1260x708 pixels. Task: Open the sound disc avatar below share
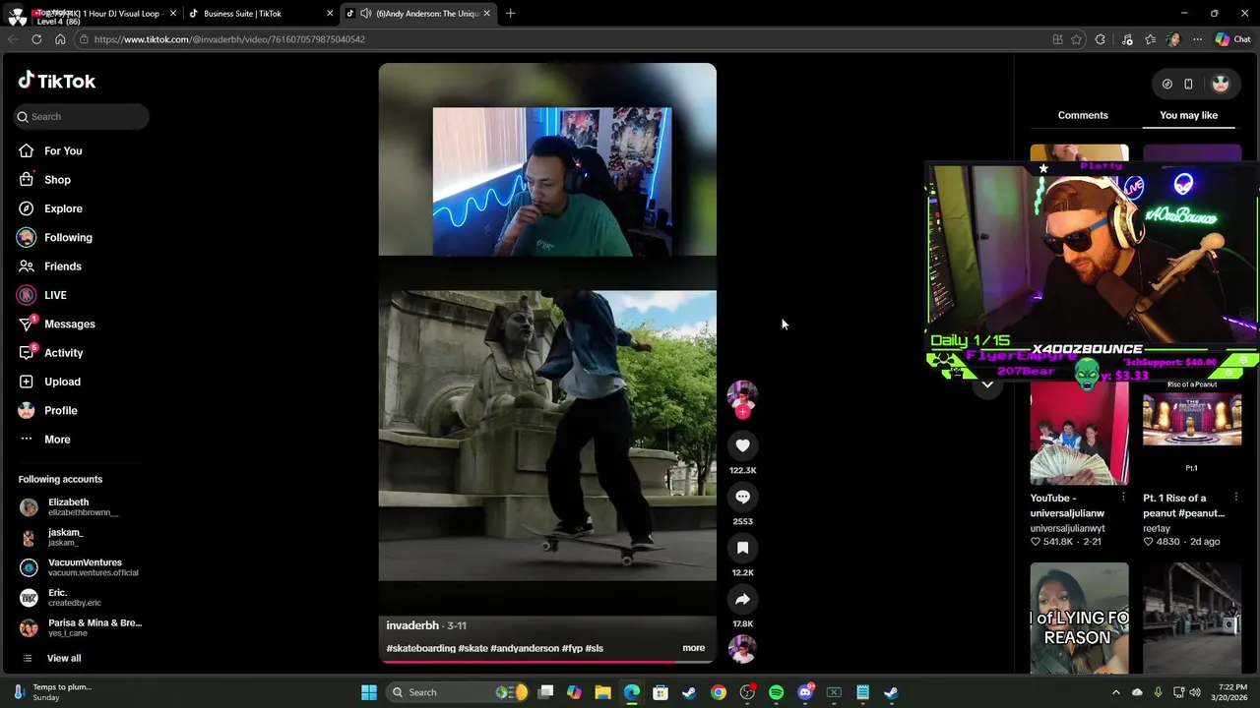tap(742, 649)
